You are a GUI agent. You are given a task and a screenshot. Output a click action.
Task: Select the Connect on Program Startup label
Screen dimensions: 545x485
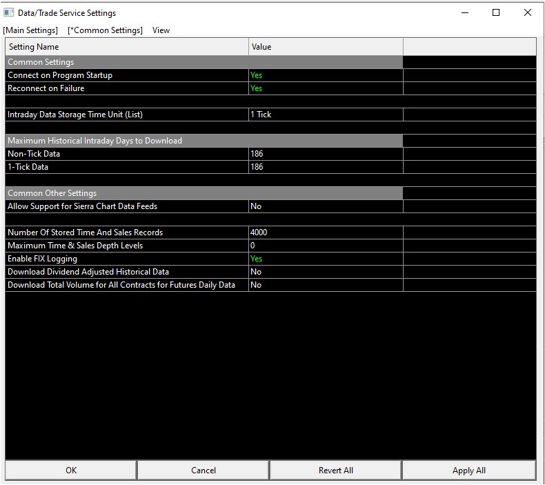coord(60,75)
